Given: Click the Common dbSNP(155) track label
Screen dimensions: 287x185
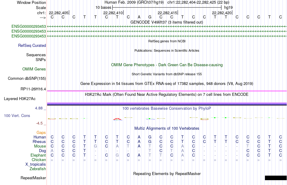Looking at the screenshot, I should tap(27, 78).
